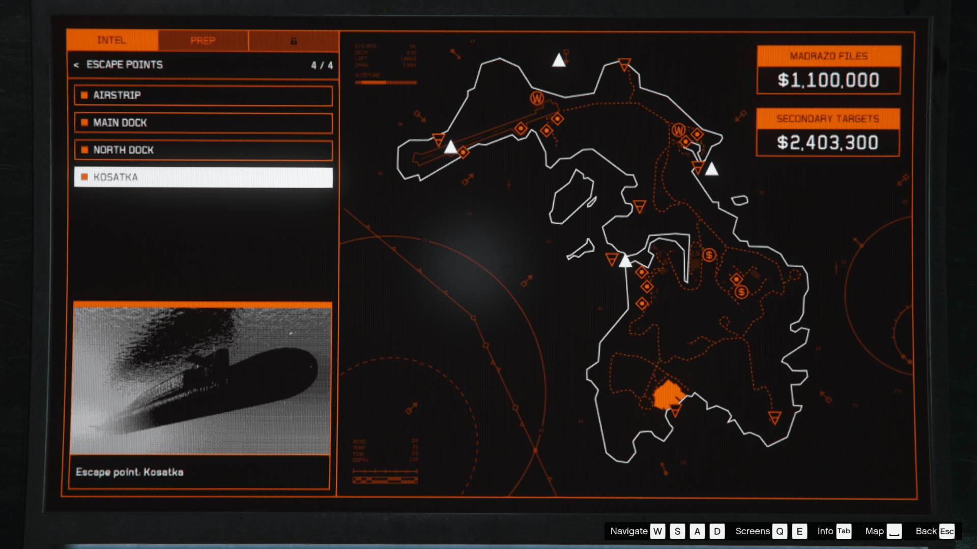
Task: Collapse Escape Points using the back chevron
Action: coord(76,65)
